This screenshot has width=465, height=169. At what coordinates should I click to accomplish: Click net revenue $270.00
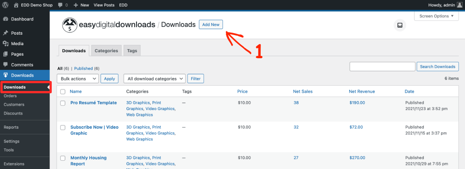(x=357, y=158)
